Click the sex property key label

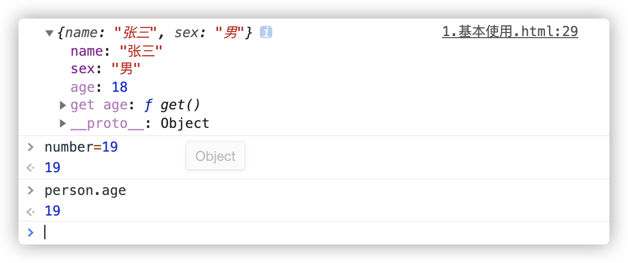[83, 69]
